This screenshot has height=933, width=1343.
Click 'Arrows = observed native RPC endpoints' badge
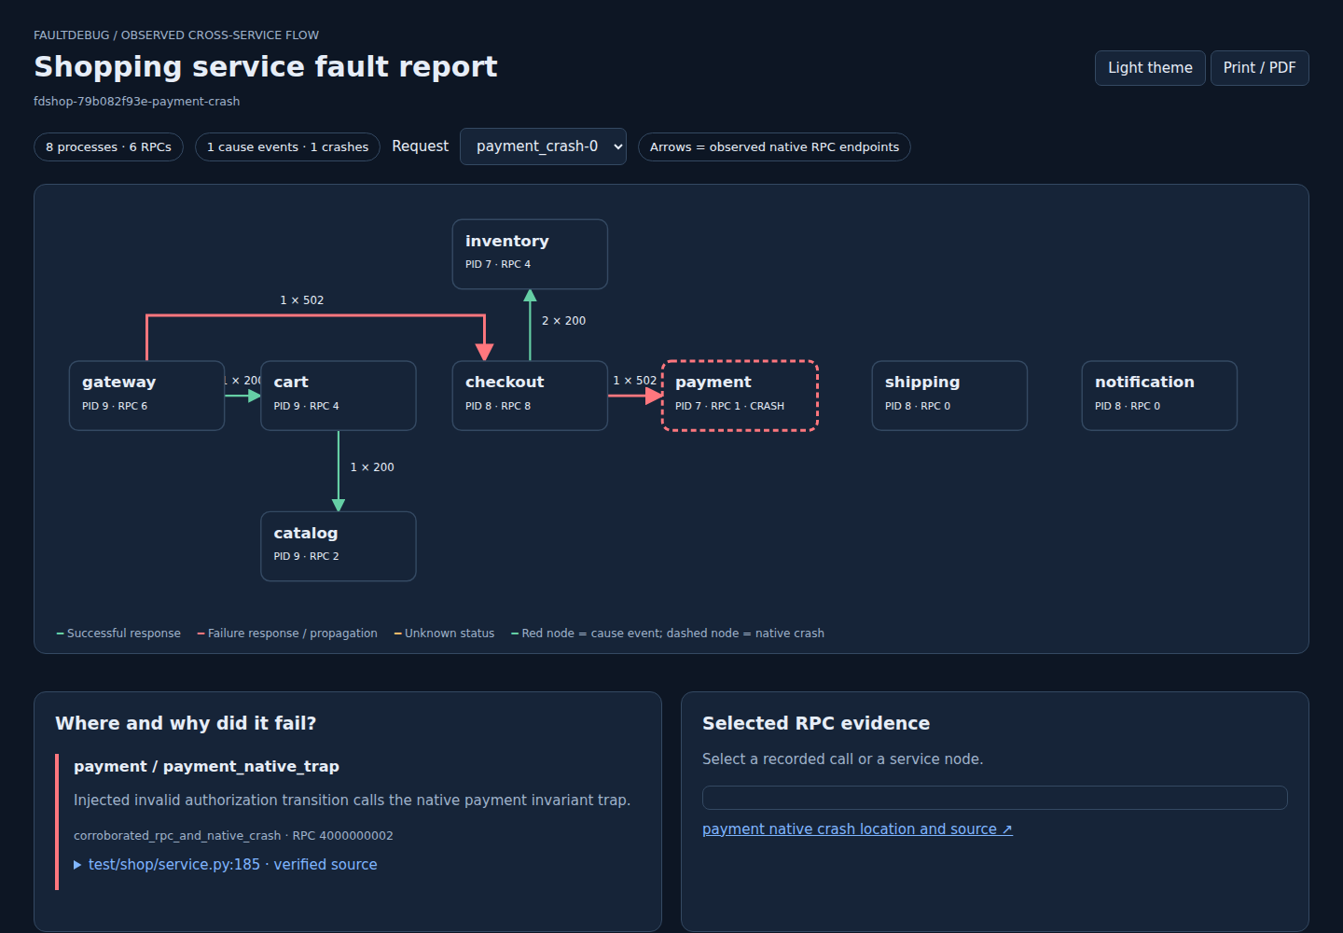click(774, 147)
